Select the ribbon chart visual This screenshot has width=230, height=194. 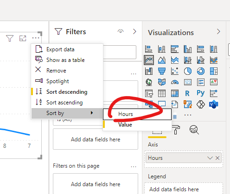tap(214, 60)
